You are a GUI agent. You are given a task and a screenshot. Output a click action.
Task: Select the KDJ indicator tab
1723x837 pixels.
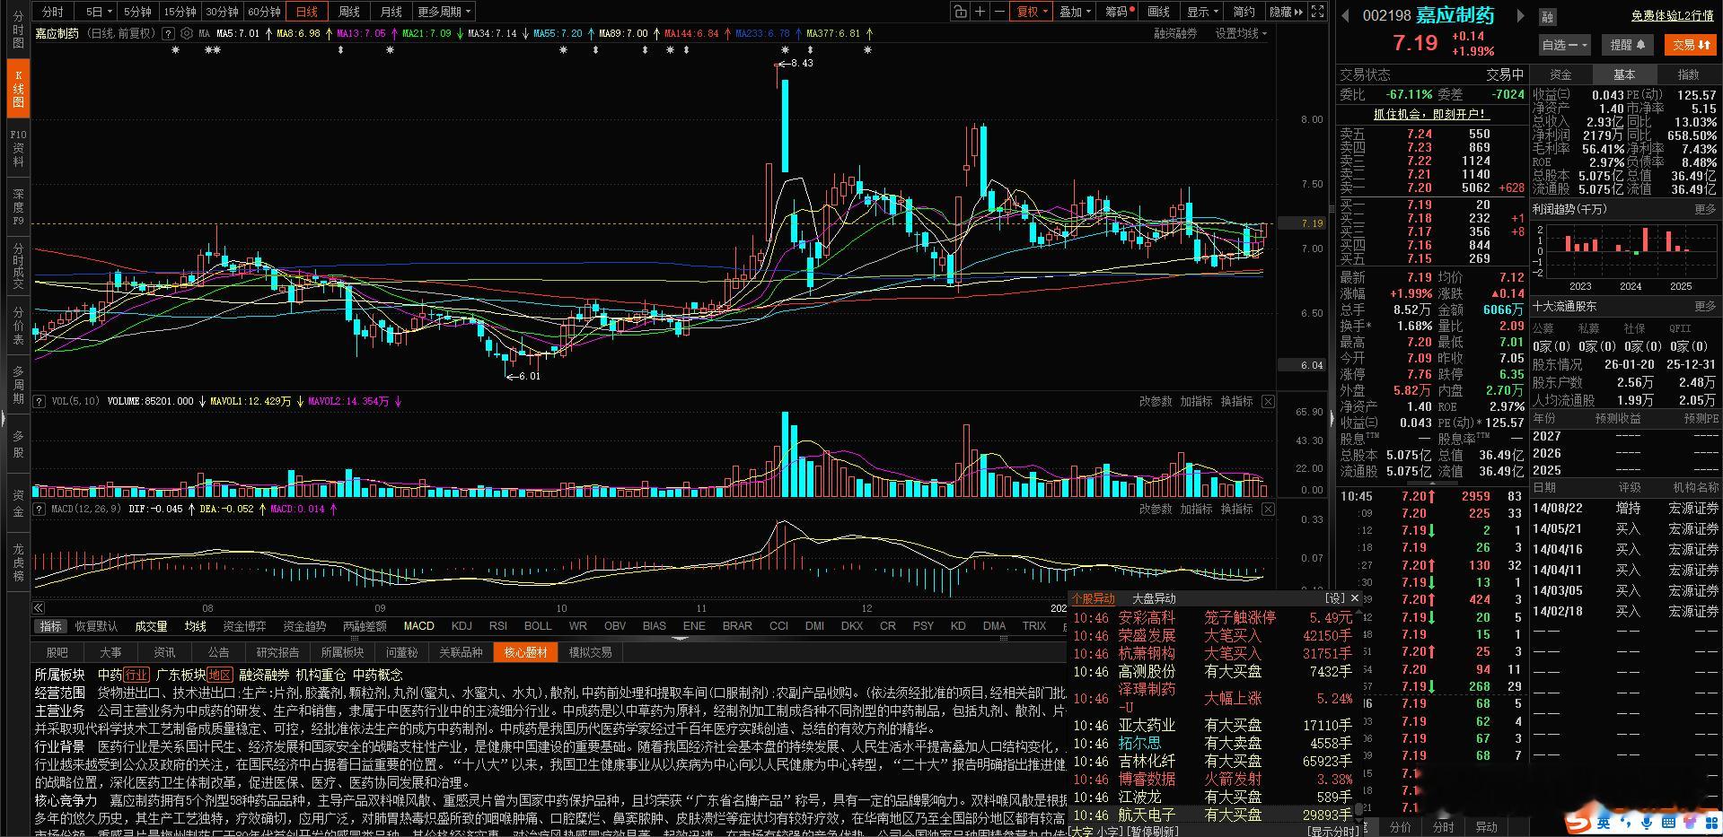(462, 626)
